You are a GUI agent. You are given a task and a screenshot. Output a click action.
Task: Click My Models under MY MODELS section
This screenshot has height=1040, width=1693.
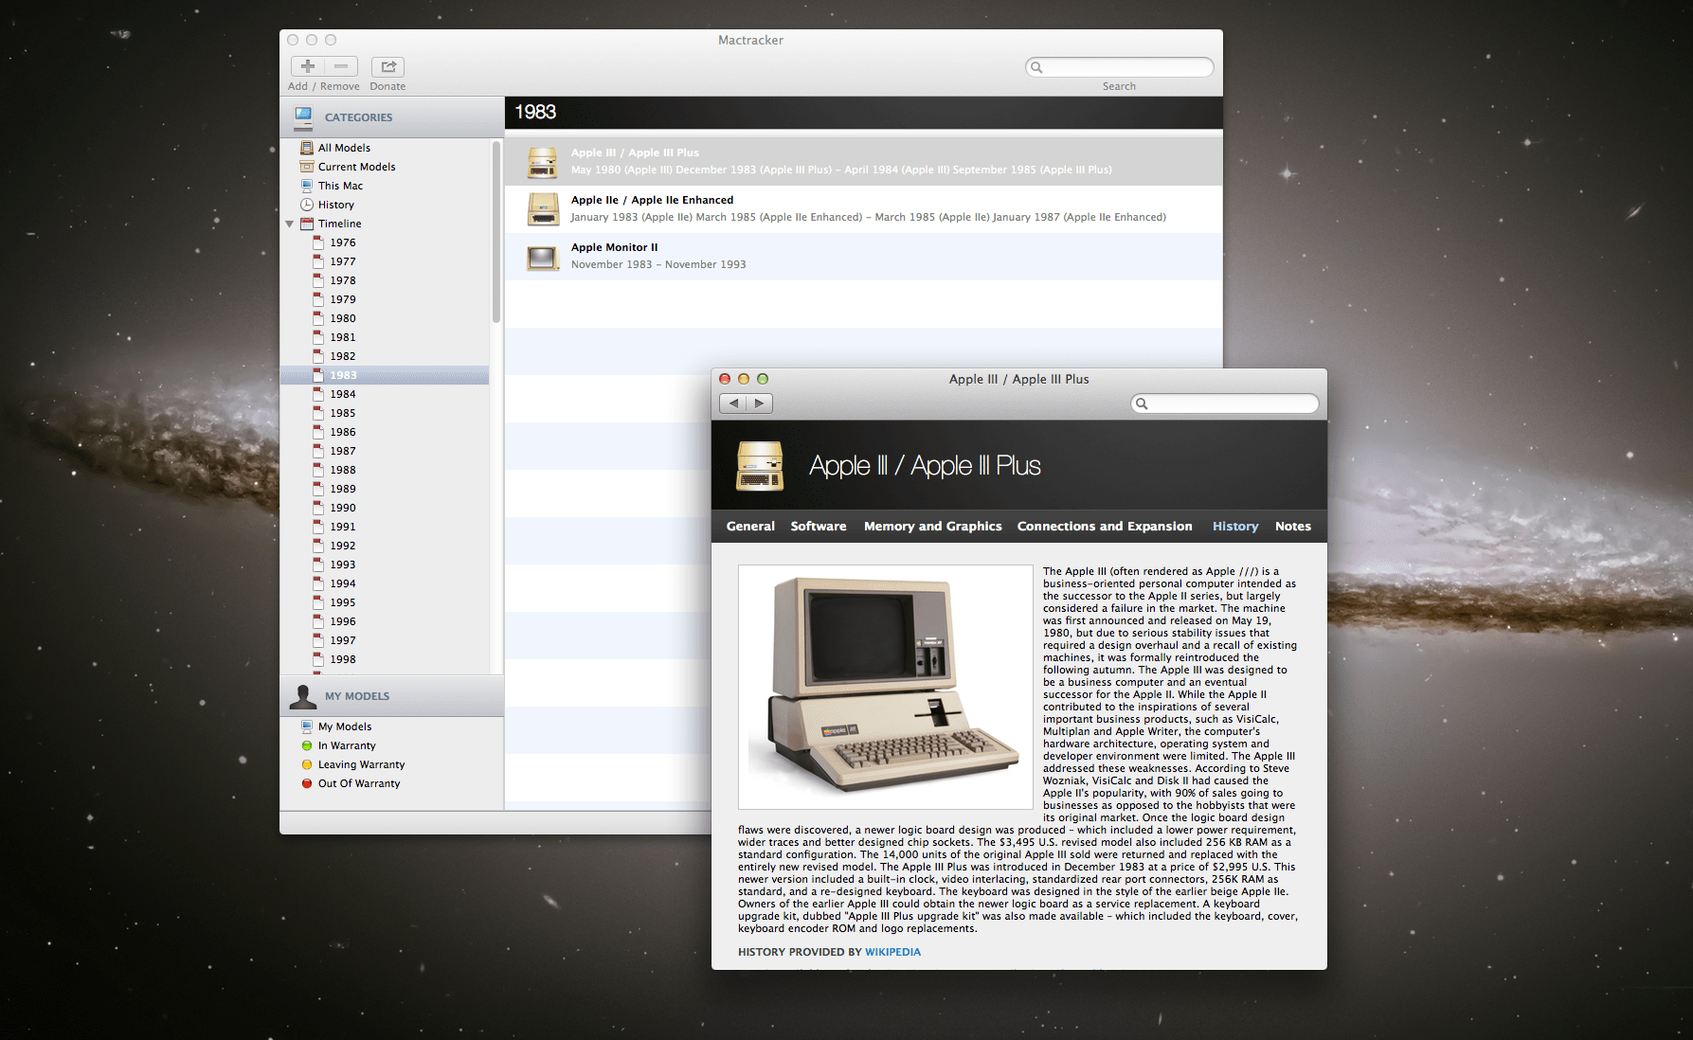click(308, 726)
